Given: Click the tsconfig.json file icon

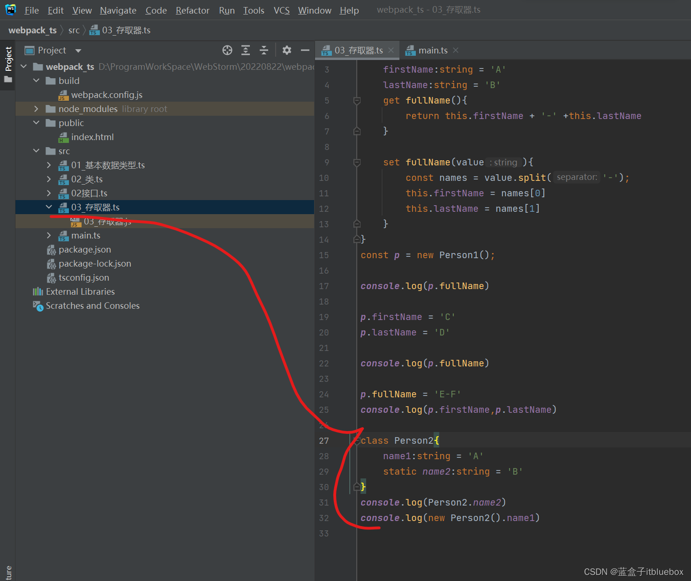Looking at the screenshot, I should [x=51, y=278].
